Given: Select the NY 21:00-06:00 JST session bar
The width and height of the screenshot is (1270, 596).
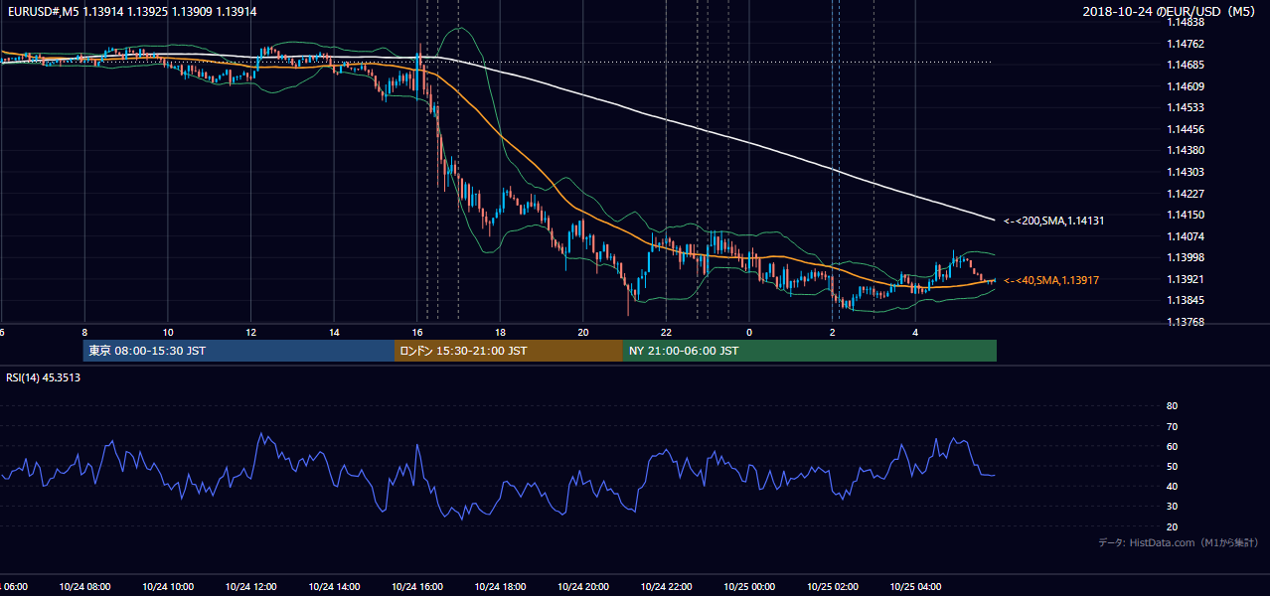Looking at the screenshot, I should (x=810, y=351).
